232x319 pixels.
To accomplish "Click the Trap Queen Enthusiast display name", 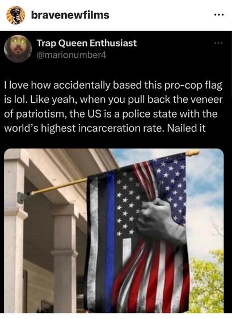I will 87,43.
